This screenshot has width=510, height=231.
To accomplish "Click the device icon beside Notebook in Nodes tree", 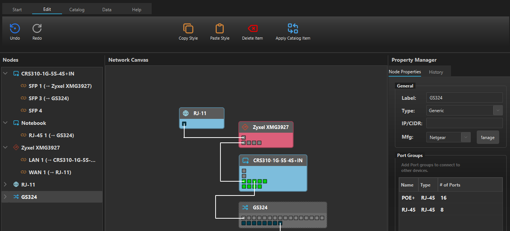I will pos(16,123).
